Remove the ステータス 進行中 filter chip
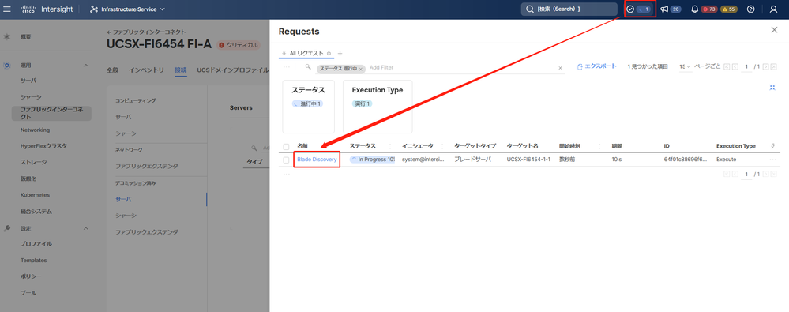The width and height of the screenshot is (789, 312). pyautogui.click(x=361, y=69)
